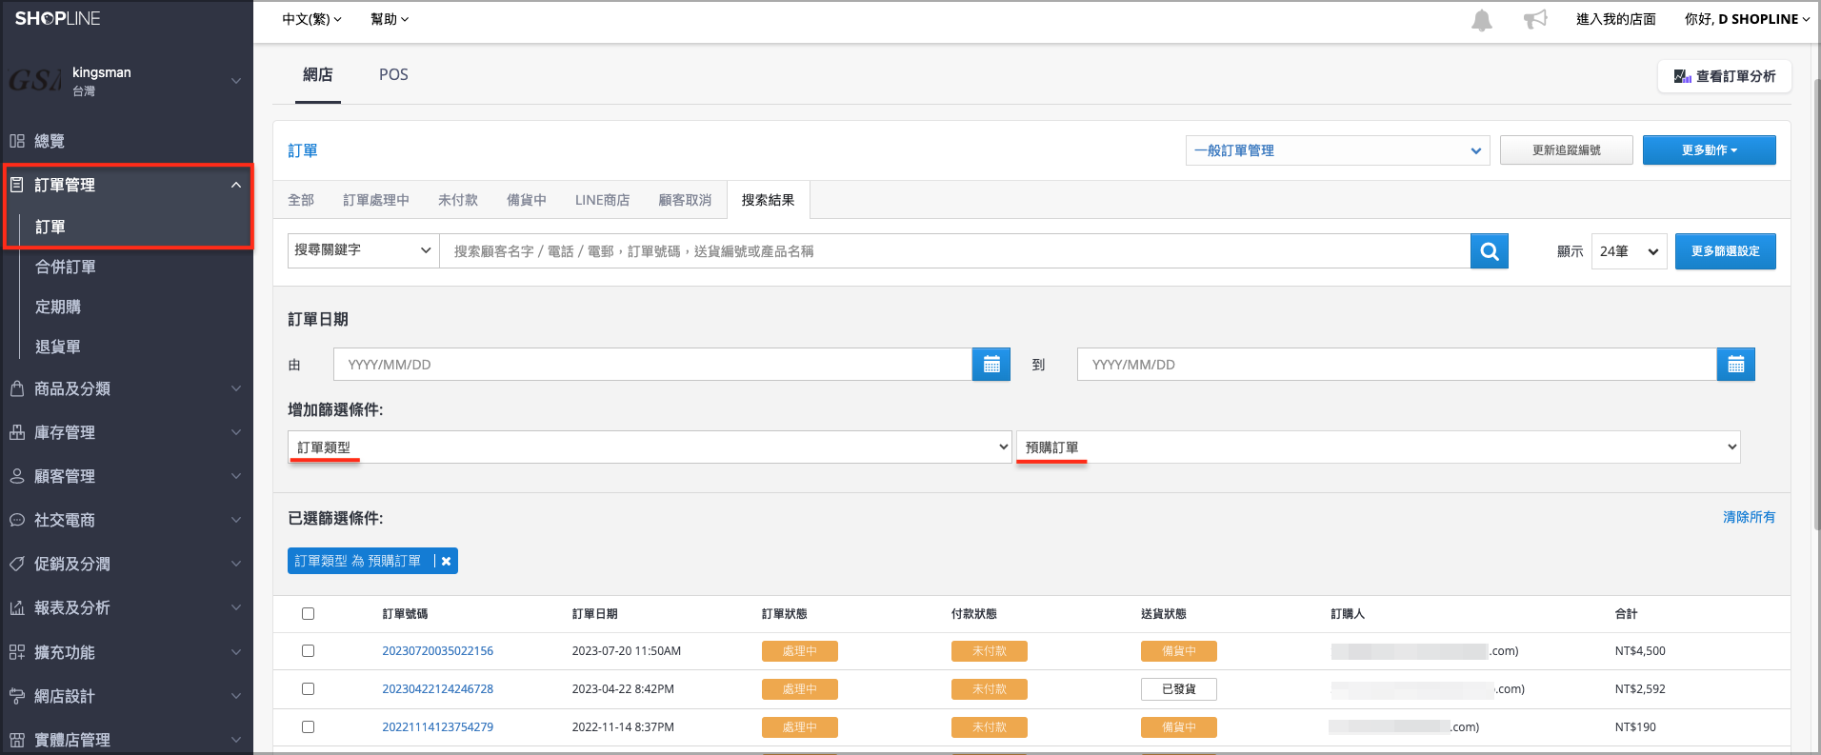Click the 查看訂單分析 button
Screen dimensions: 1821x755
pyautogui.click(x=1725, y=76)
